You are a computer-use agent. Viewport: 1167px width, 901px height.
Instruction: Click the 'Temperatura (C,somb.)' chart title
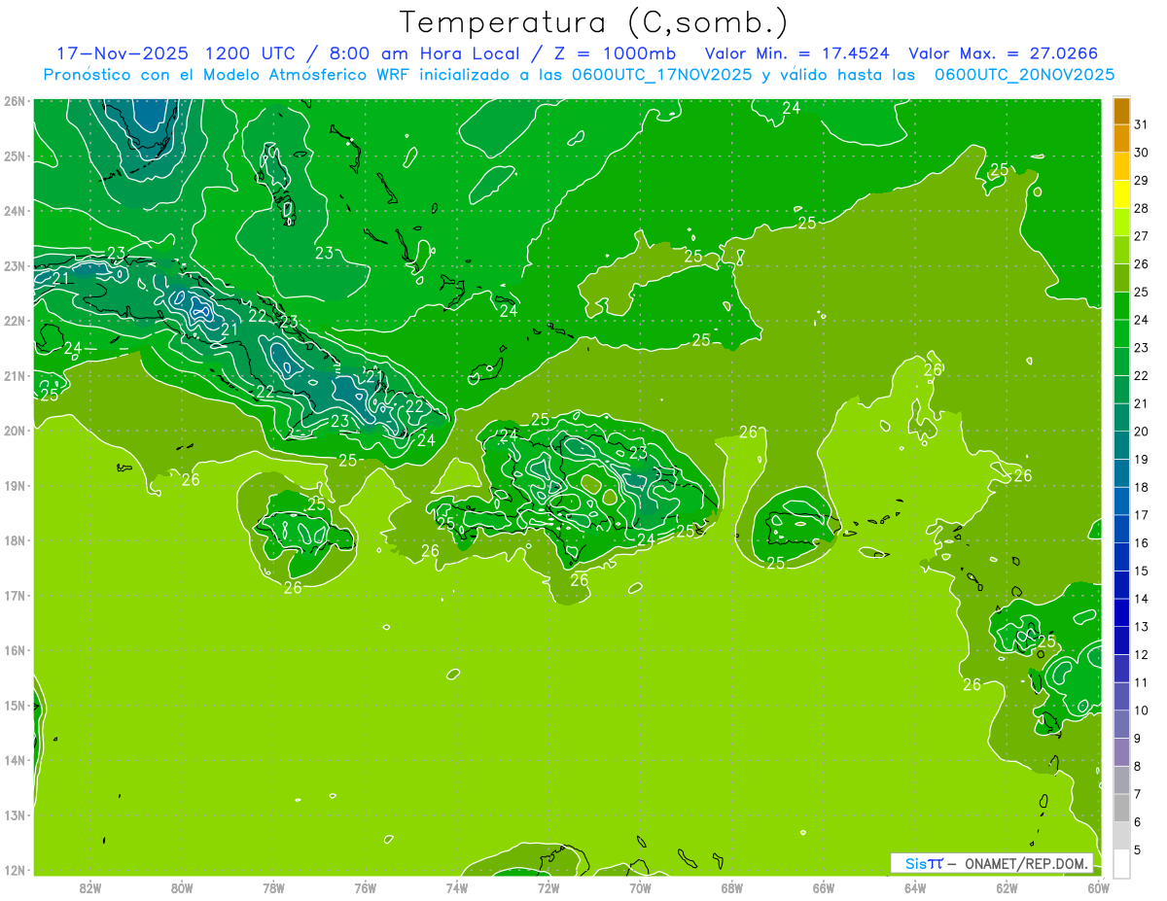(x=594, y=22)
